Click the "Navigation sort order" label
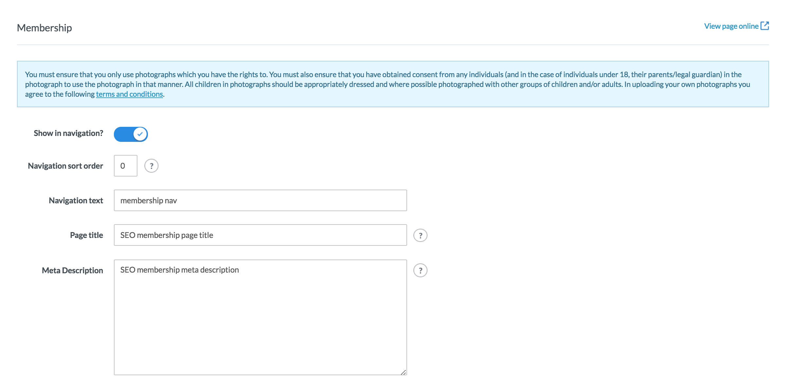Image resolution: width=788 pixels, height=387 pixels. point(65,166)
